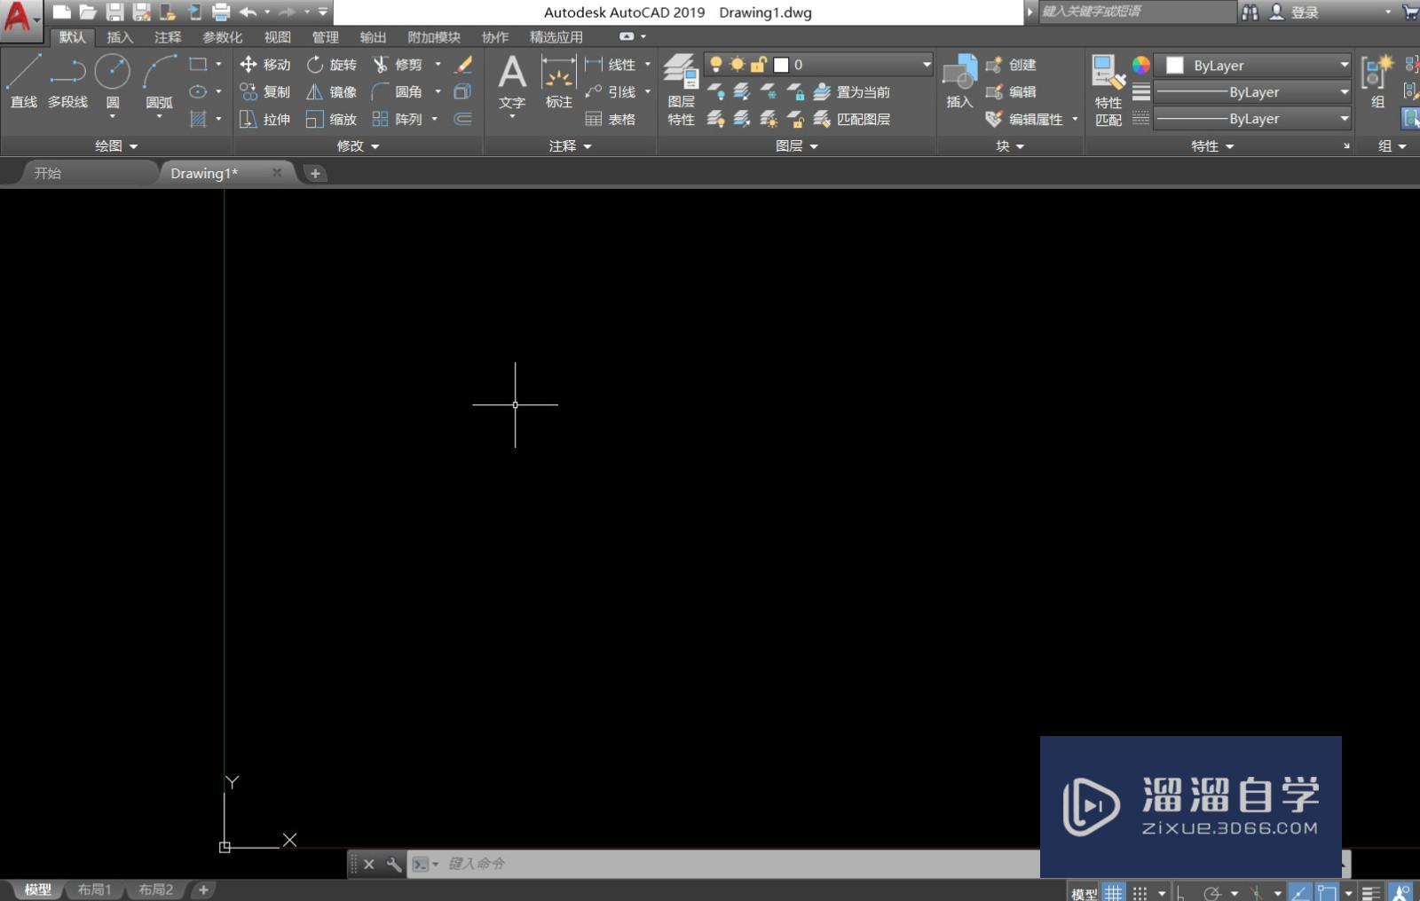Toggle object snap tracking in status bar
1420x901 pixels.
[x=1300, y=893]
